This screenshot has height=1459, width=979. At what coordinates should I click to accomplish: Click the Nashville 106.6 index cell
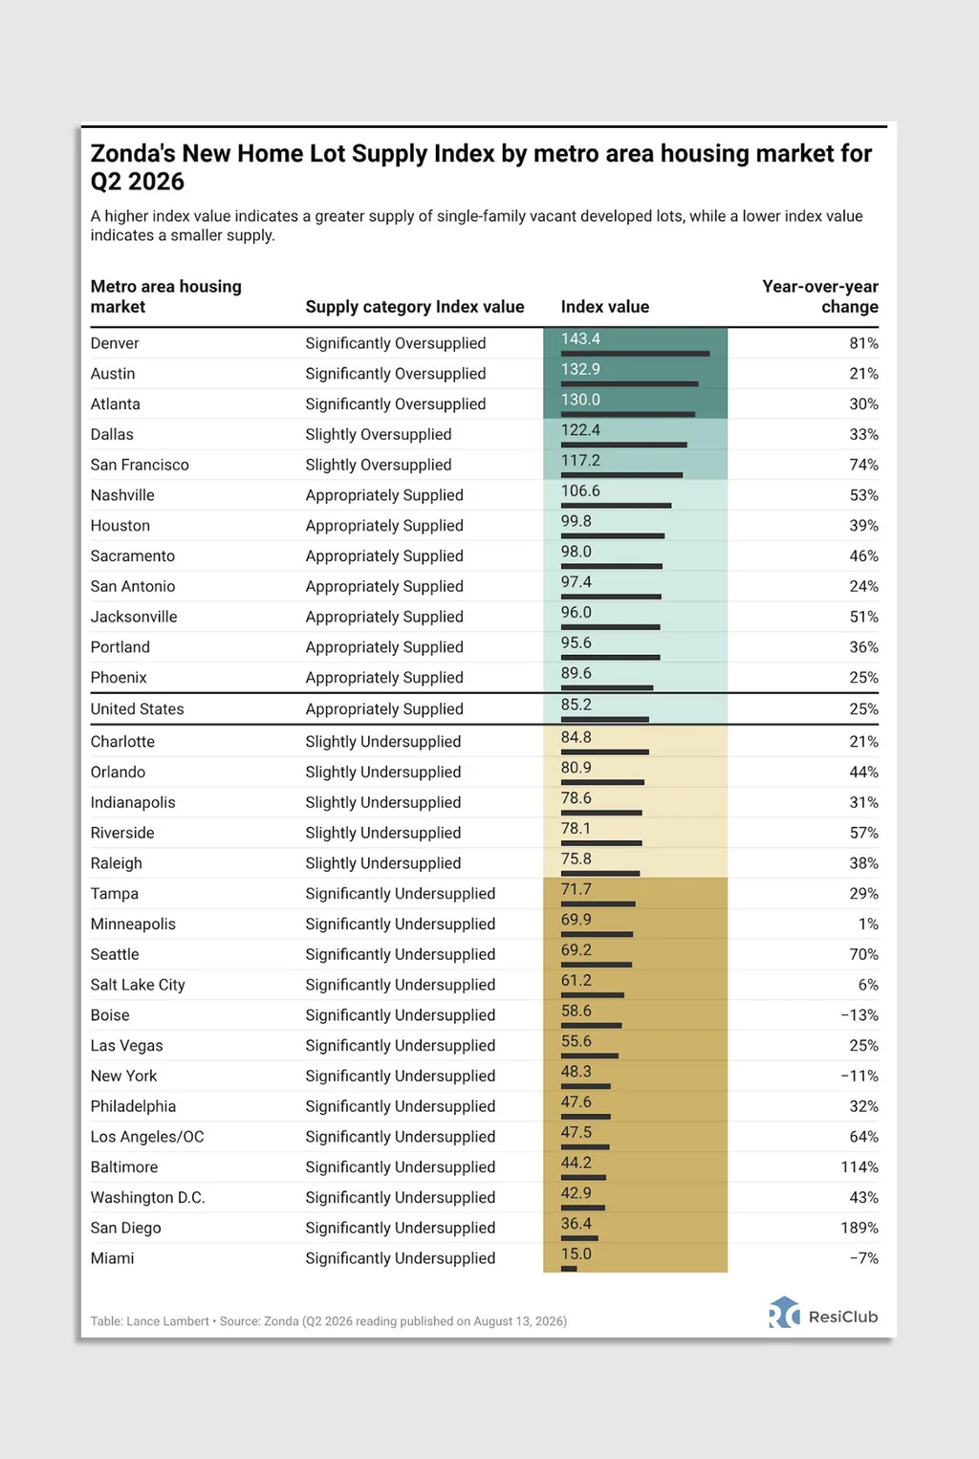635,495
